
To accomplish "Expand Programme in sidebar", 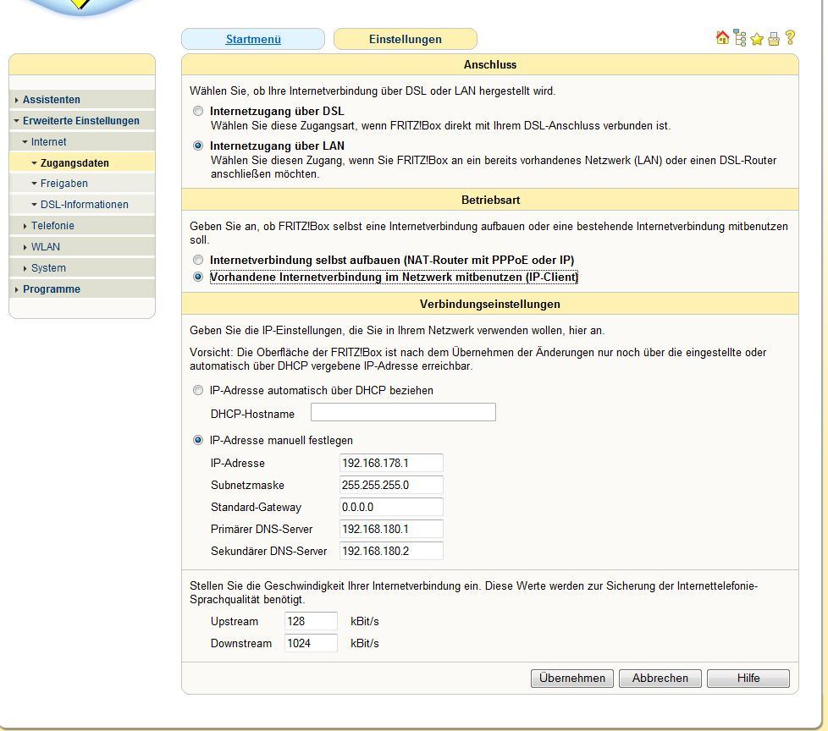I will tap(82, 289).
